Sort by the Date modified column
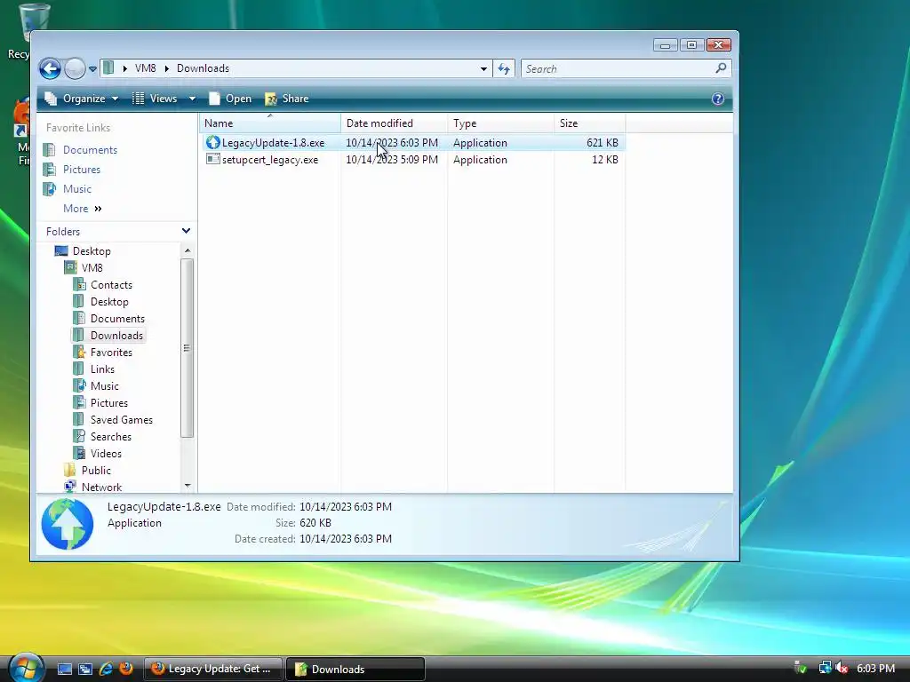The image size is (910, 682). click(394, 123)
